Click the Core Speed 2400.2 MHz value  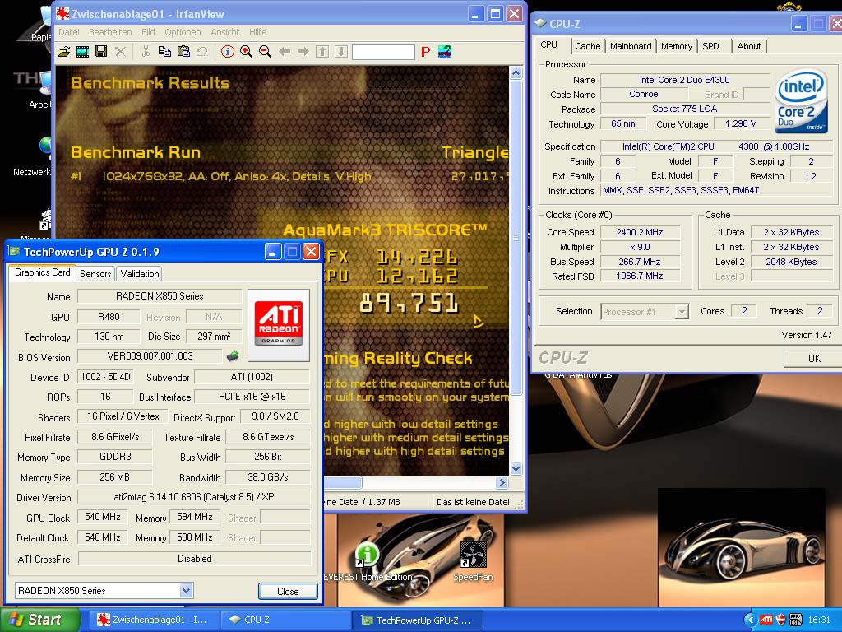640,232
